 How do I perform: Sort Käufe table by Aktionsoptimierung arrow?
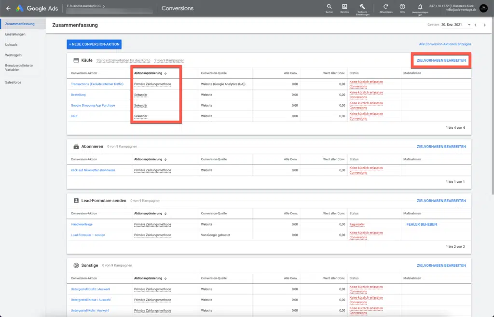pos(165,73)
